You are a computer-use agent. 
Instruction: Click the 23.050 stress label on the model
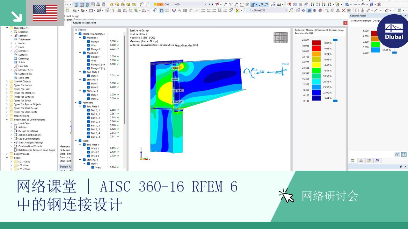(x=175, y=68)
